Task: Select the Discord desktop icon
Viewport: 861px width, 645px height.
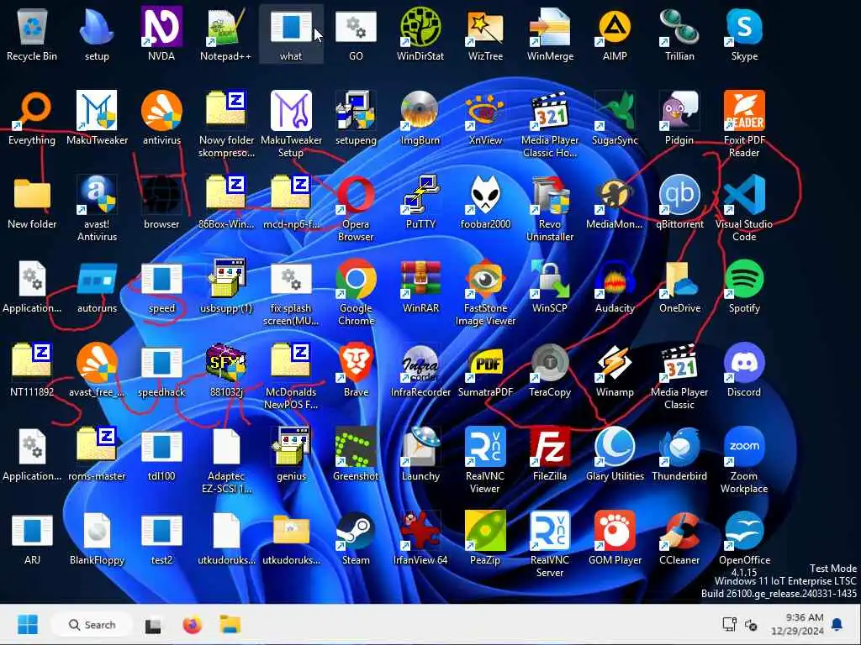Action: 745,363
